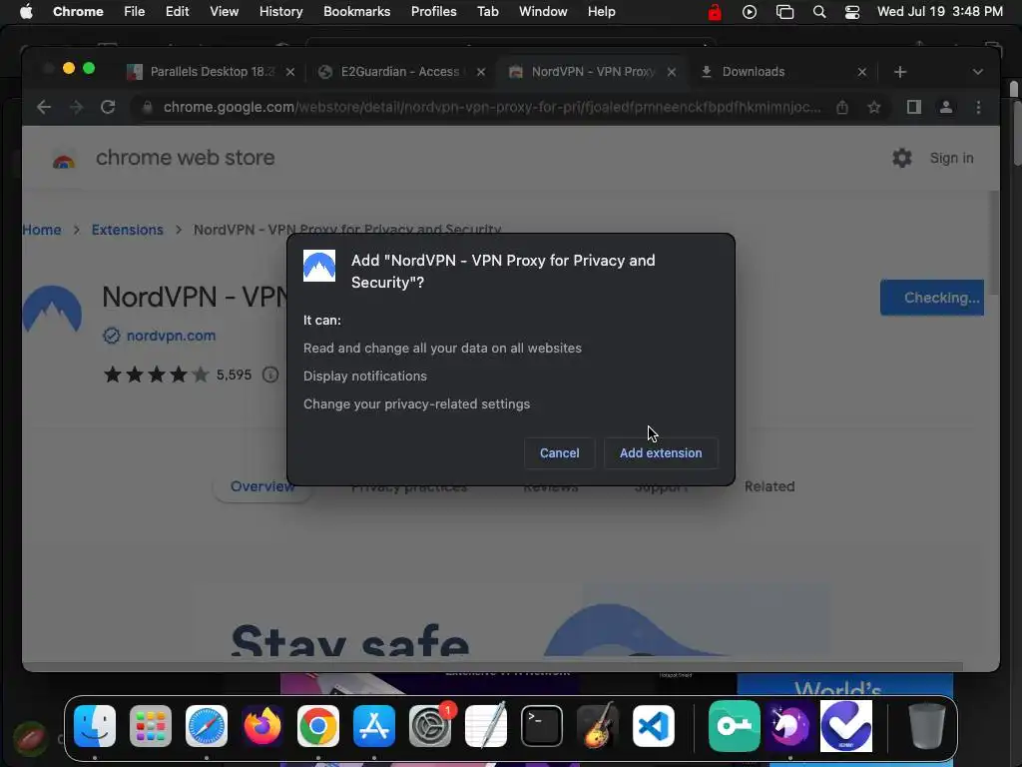1022x767 pixels.
Task: Click Sign in on web store
Action: [x=951, y=158]
